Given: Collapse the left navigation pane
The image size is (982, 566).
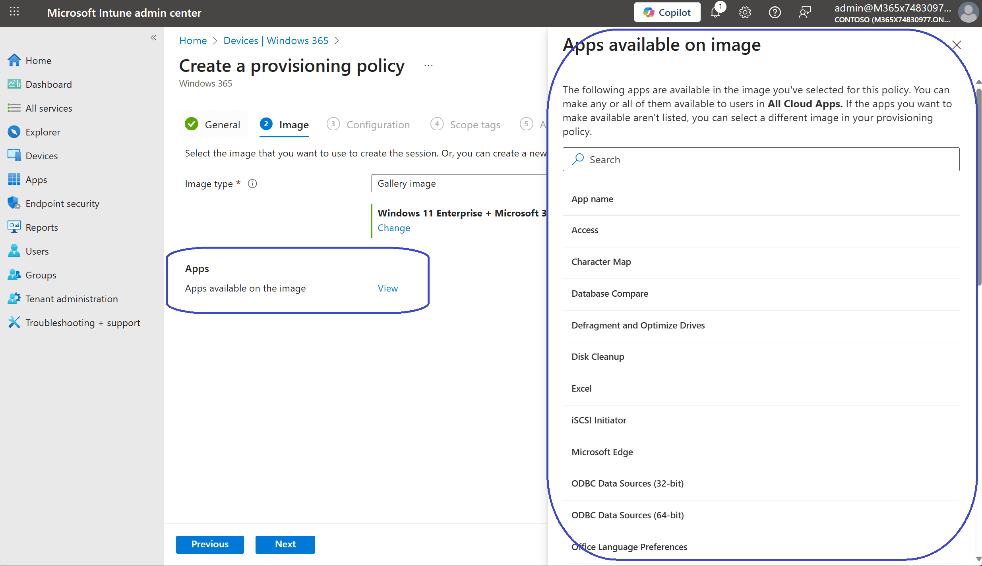Looking at the screenshot, I should (x=154, y=38).
